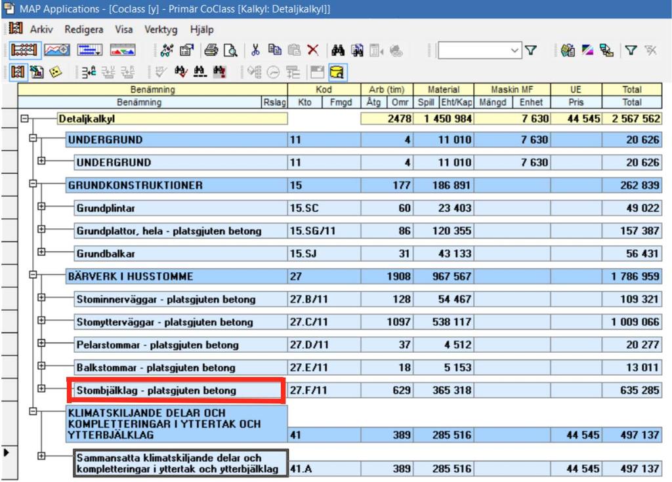Collapse the GRUNDKONSTRUKTIONER group
The image size is (672, 482).
tap(33, 184)
